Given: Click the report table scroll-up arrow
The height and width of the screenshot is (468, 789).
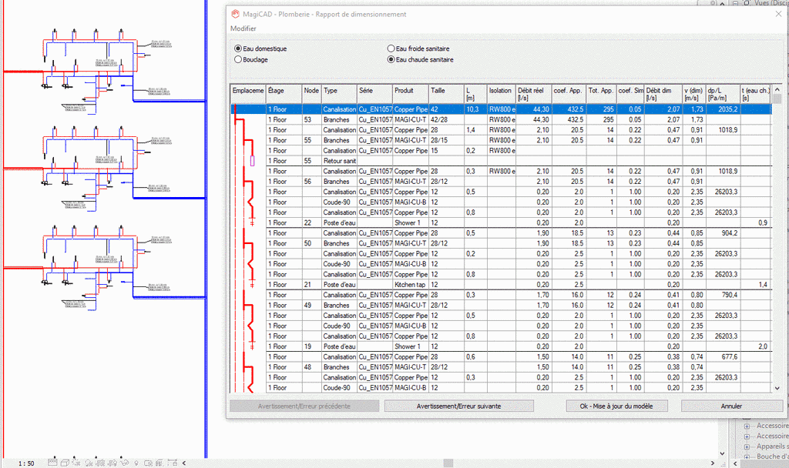Looking at the screenshot, I should (777, 89).
